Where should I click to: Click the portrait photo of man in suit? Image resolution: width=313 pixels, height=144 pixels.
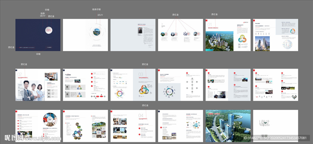pyautogui.click(x=140, y=30)
